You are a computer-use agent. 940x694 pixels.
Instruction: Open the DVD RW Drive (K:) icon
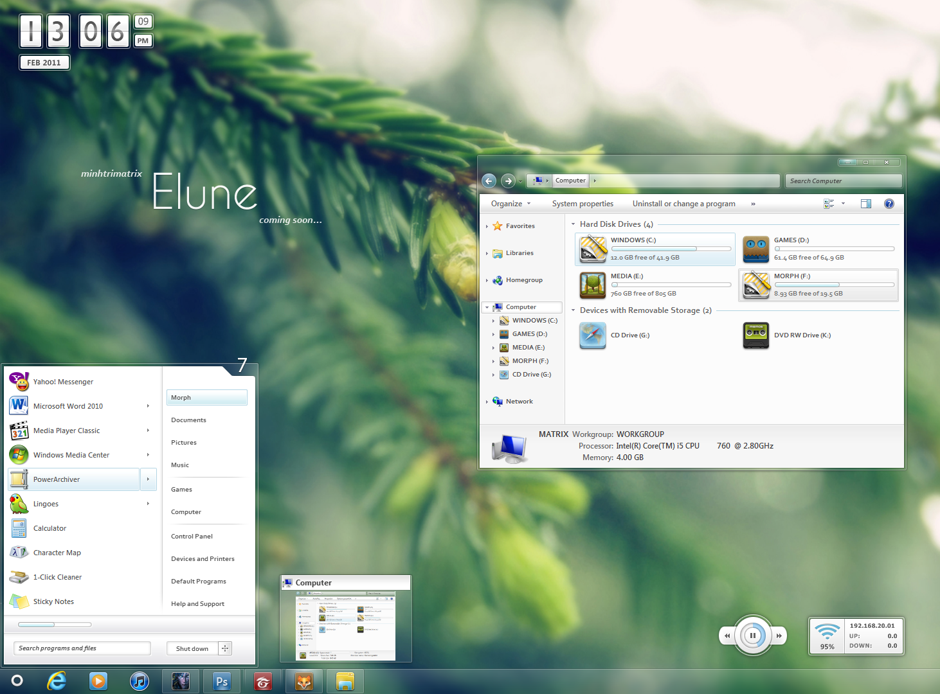(755, 335)
